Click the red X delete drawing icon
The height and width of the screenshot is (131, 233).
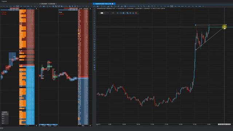tap(136, 13)
